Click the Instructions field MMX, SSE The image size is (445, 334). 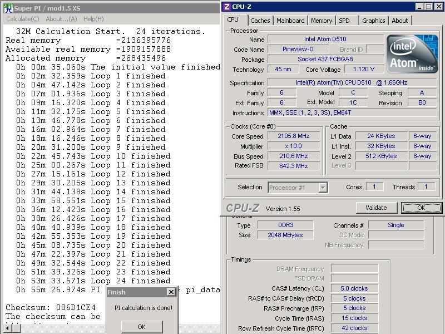(x=352, y=112)
